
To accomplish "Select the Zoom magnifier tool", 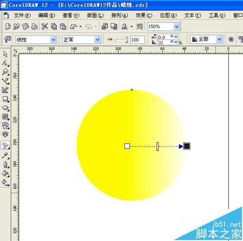I will [5, 72].
